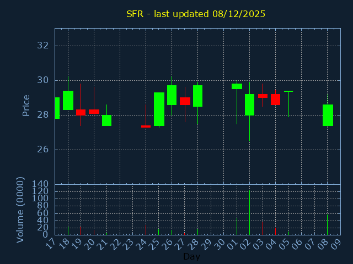
Task: Click the tallest green volume bar on day 02
Action: 249,213
